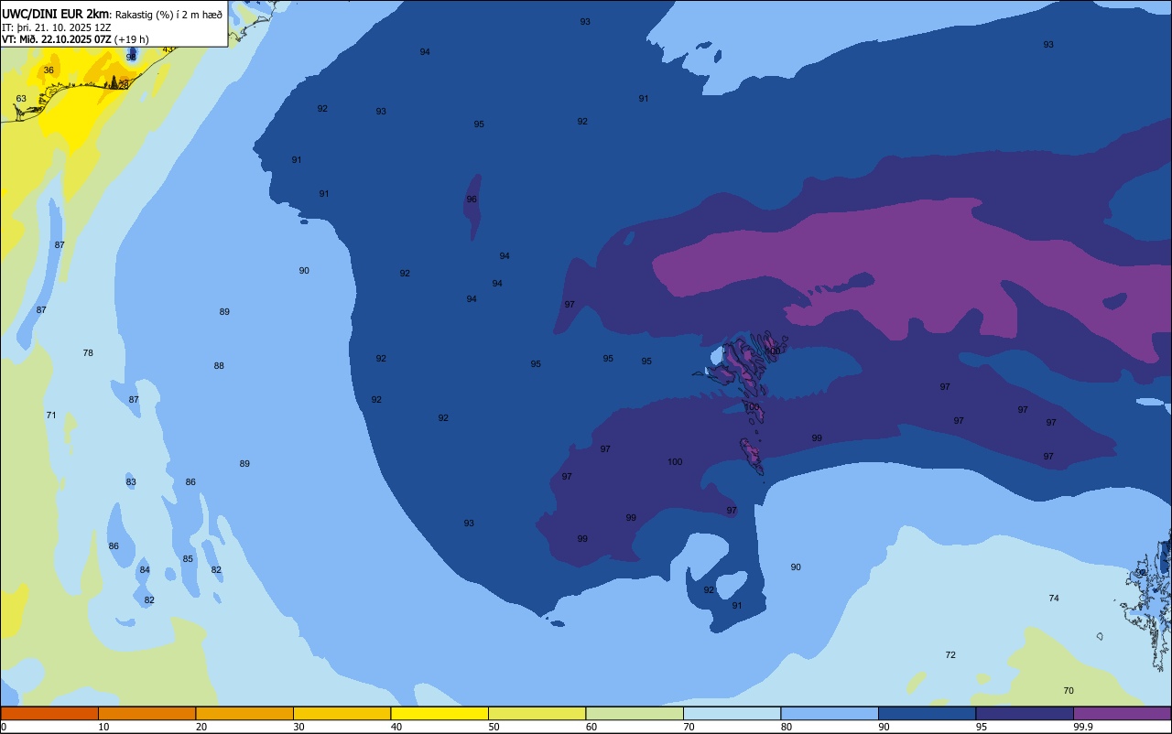Click the dark indigo 95–99.9 legend swatch
This screenshot has height=734, width=1172.
1025,713
